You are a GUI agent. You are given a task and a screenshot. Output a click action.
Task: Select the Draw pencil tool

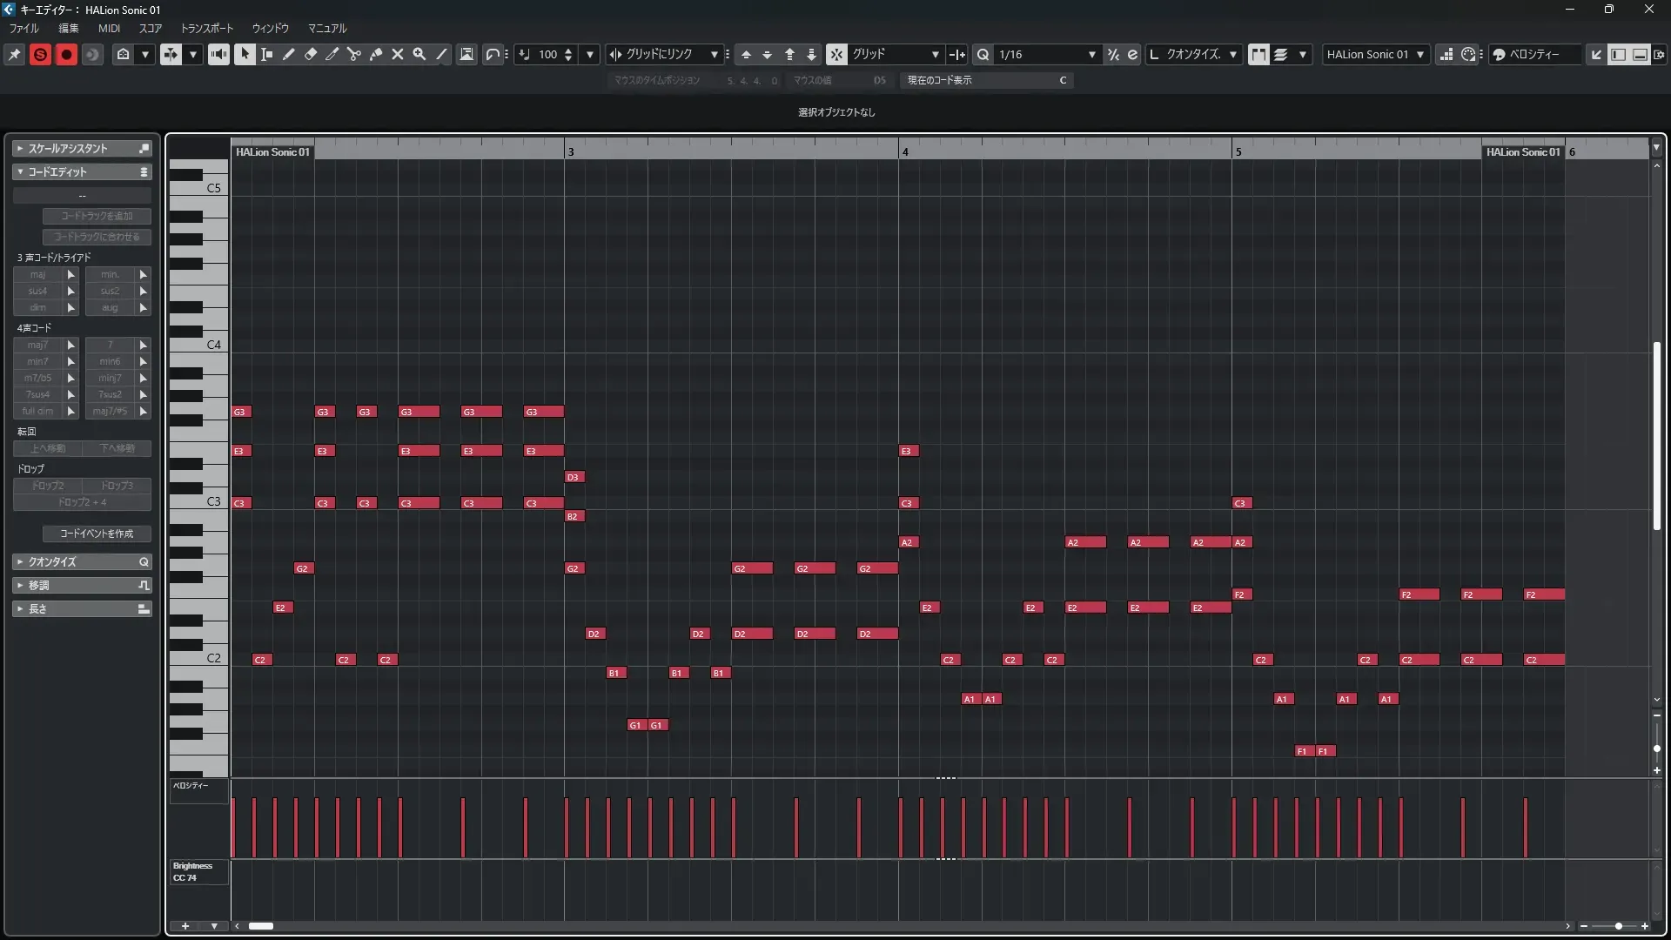288,54
